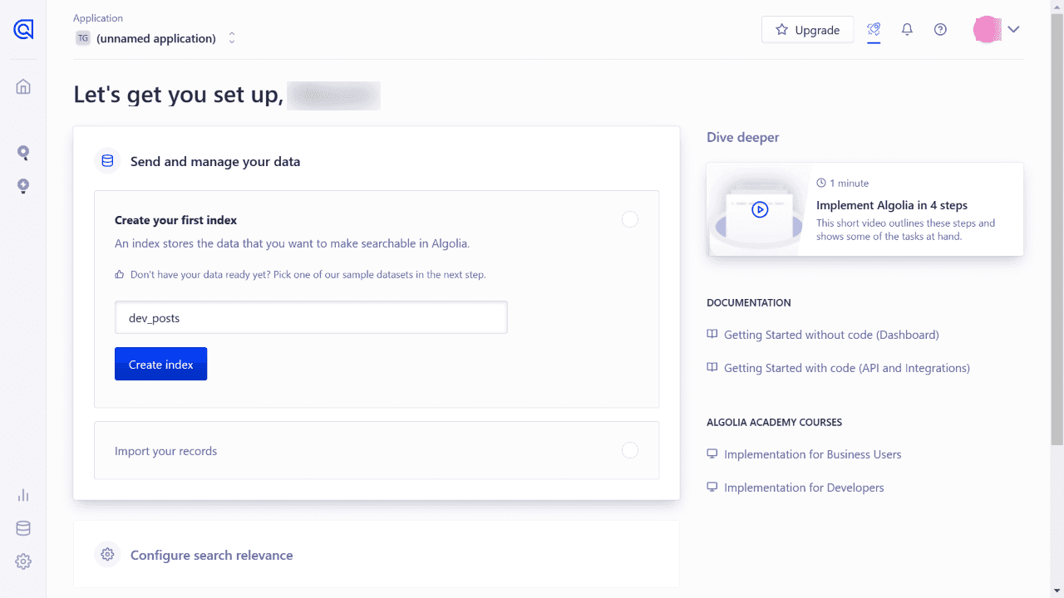Open help using the question mark icon
1064x598 pixels.
(940, 29)
